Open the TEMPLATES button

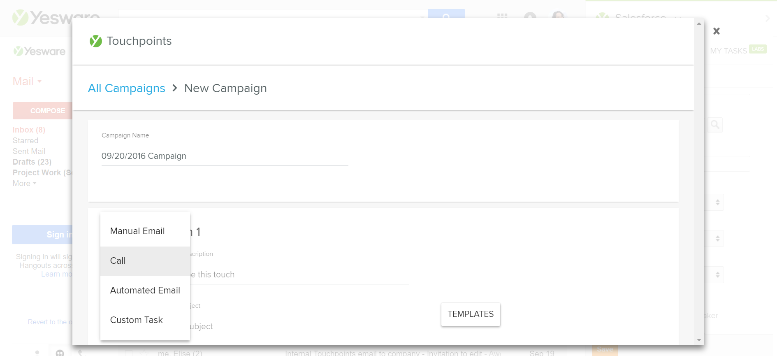tap(471, 314)
